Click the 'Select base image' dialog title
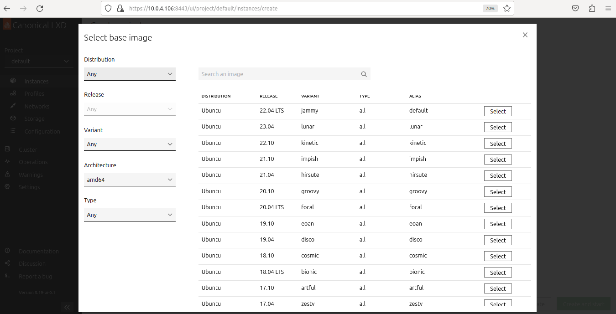Viewport: 616px width, 314px height. (118, 38)
